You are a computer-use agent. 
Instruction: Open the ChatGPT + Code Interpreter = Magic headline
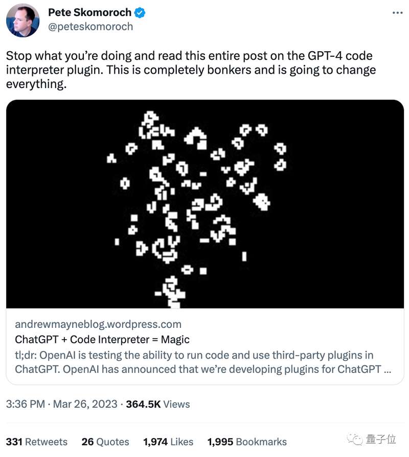click(x=102, y=340)
